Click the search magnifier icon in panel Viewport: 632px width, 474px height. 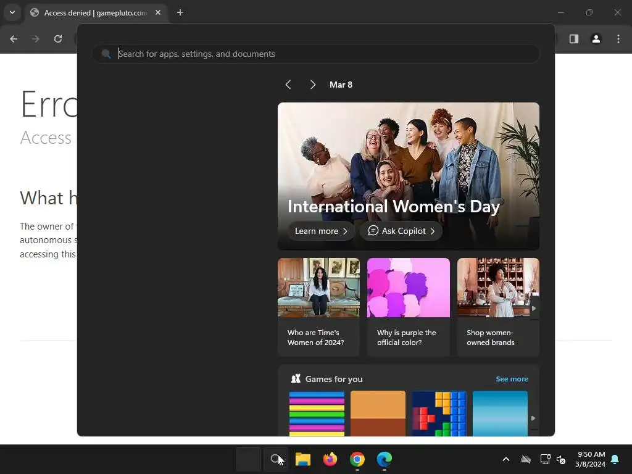point(106,54)
